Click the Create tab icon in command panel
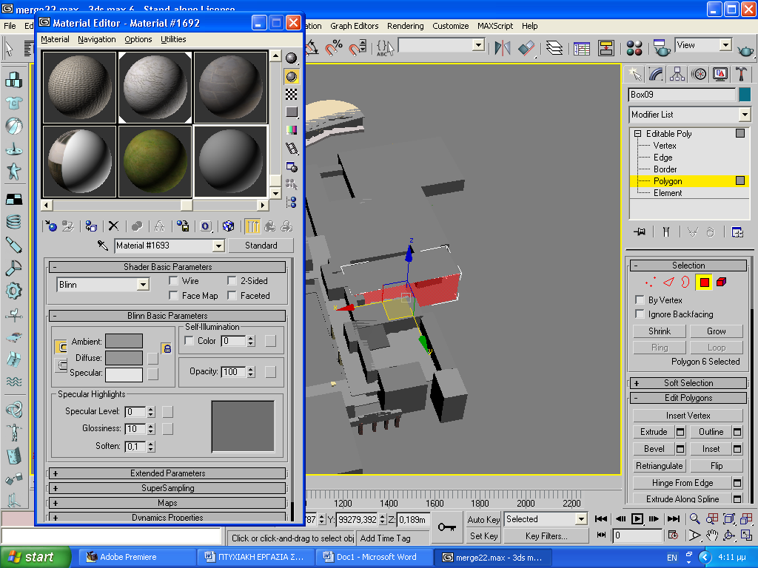This screenshot has width=758, height=568. tap(634, 74)
